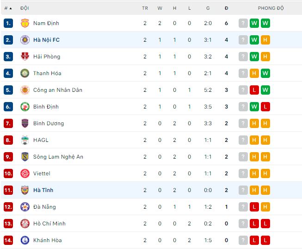302x250 pixels.
Task: Click the rank 14 position badge
Action: 8,240
